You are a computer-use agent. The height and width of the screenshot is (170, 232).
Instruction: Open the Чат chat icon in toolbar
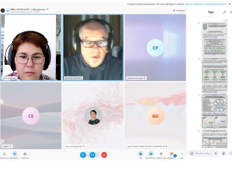(x=141, y=154)
